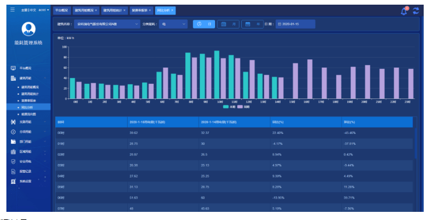Open the 建筑名称 building dropdown

pyautogui.click(x=107, y=24)
